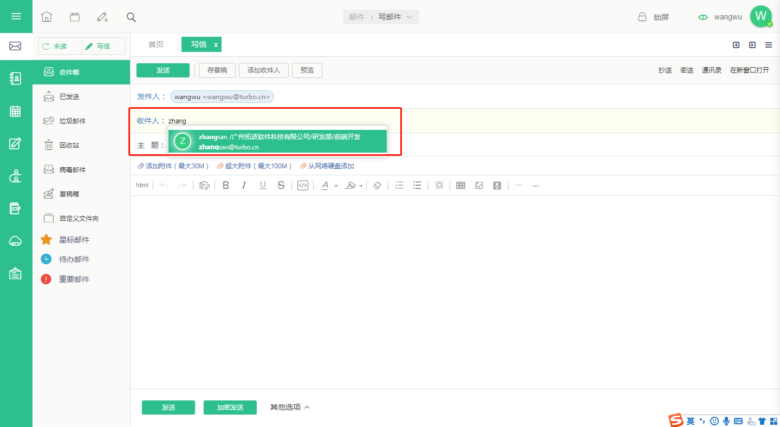Image resolution: width=780 pixels, height=427 pixels.
Task: Click 从网络硬盘添加 link
Action: (x=327, y=166)
